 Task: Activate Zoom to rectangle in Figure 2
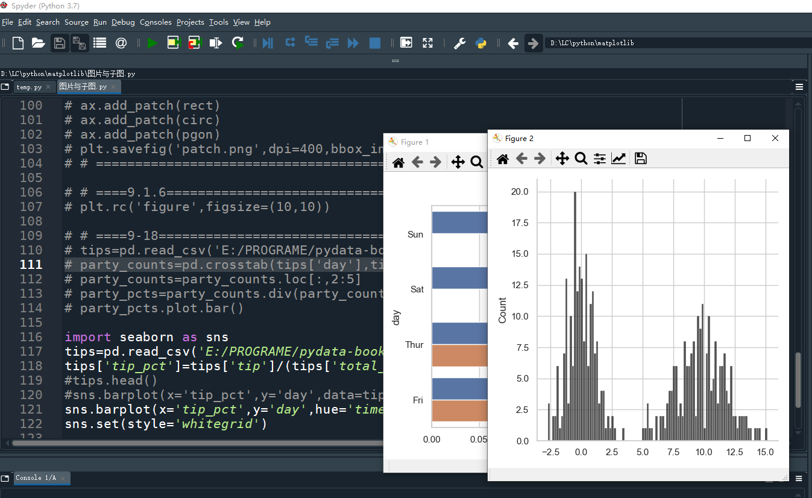tap(581, 159)
